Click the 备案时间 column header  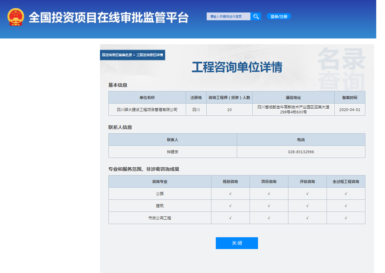(350, 97)
